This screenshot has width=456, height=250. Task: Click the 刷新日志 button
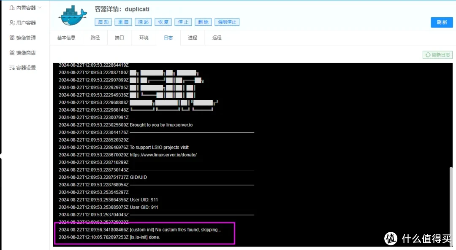pyautogui.click(x=438, y=55)
